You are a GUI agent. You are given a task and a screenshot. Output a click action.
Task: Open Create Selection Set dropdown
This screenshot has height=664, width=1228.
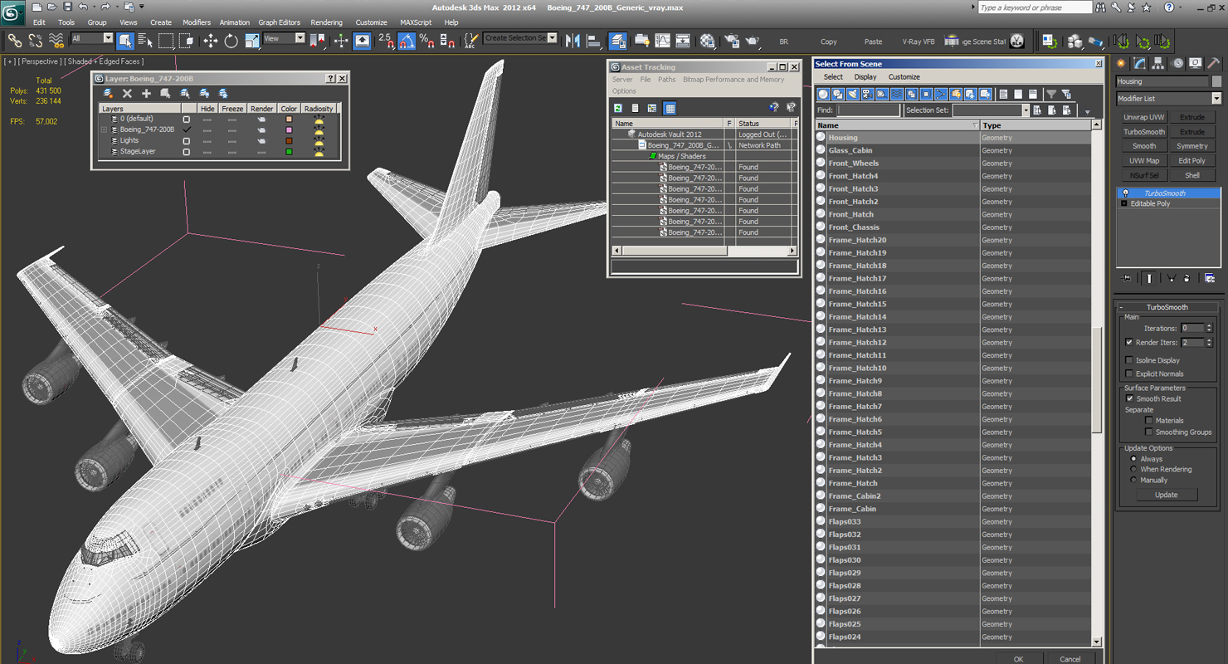click(520, 38)
